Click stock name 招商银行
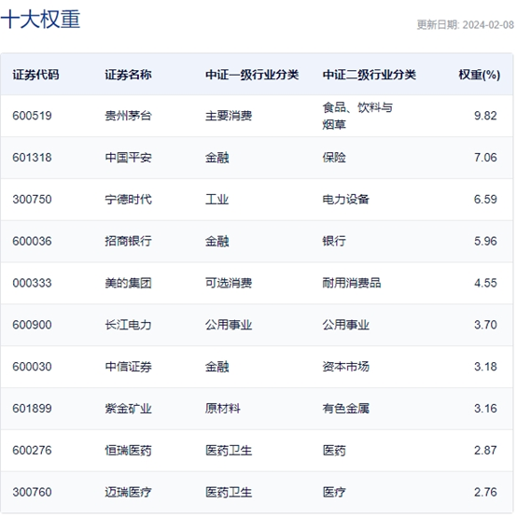The image size is (517, 517). pos(128,242)
